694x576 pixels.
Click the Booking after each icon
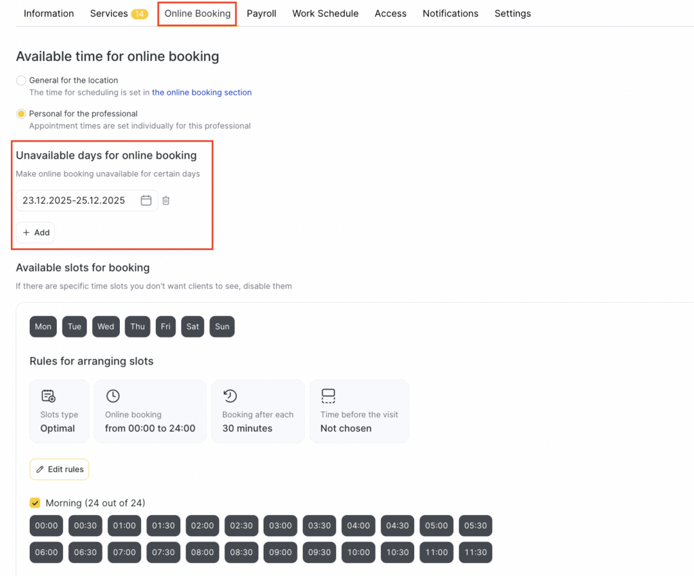tap(230, 396)
